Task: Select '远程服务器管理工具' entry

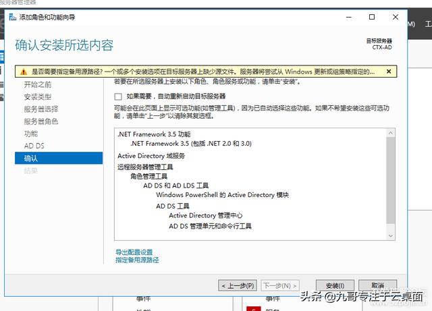Action: pos(145,167)
